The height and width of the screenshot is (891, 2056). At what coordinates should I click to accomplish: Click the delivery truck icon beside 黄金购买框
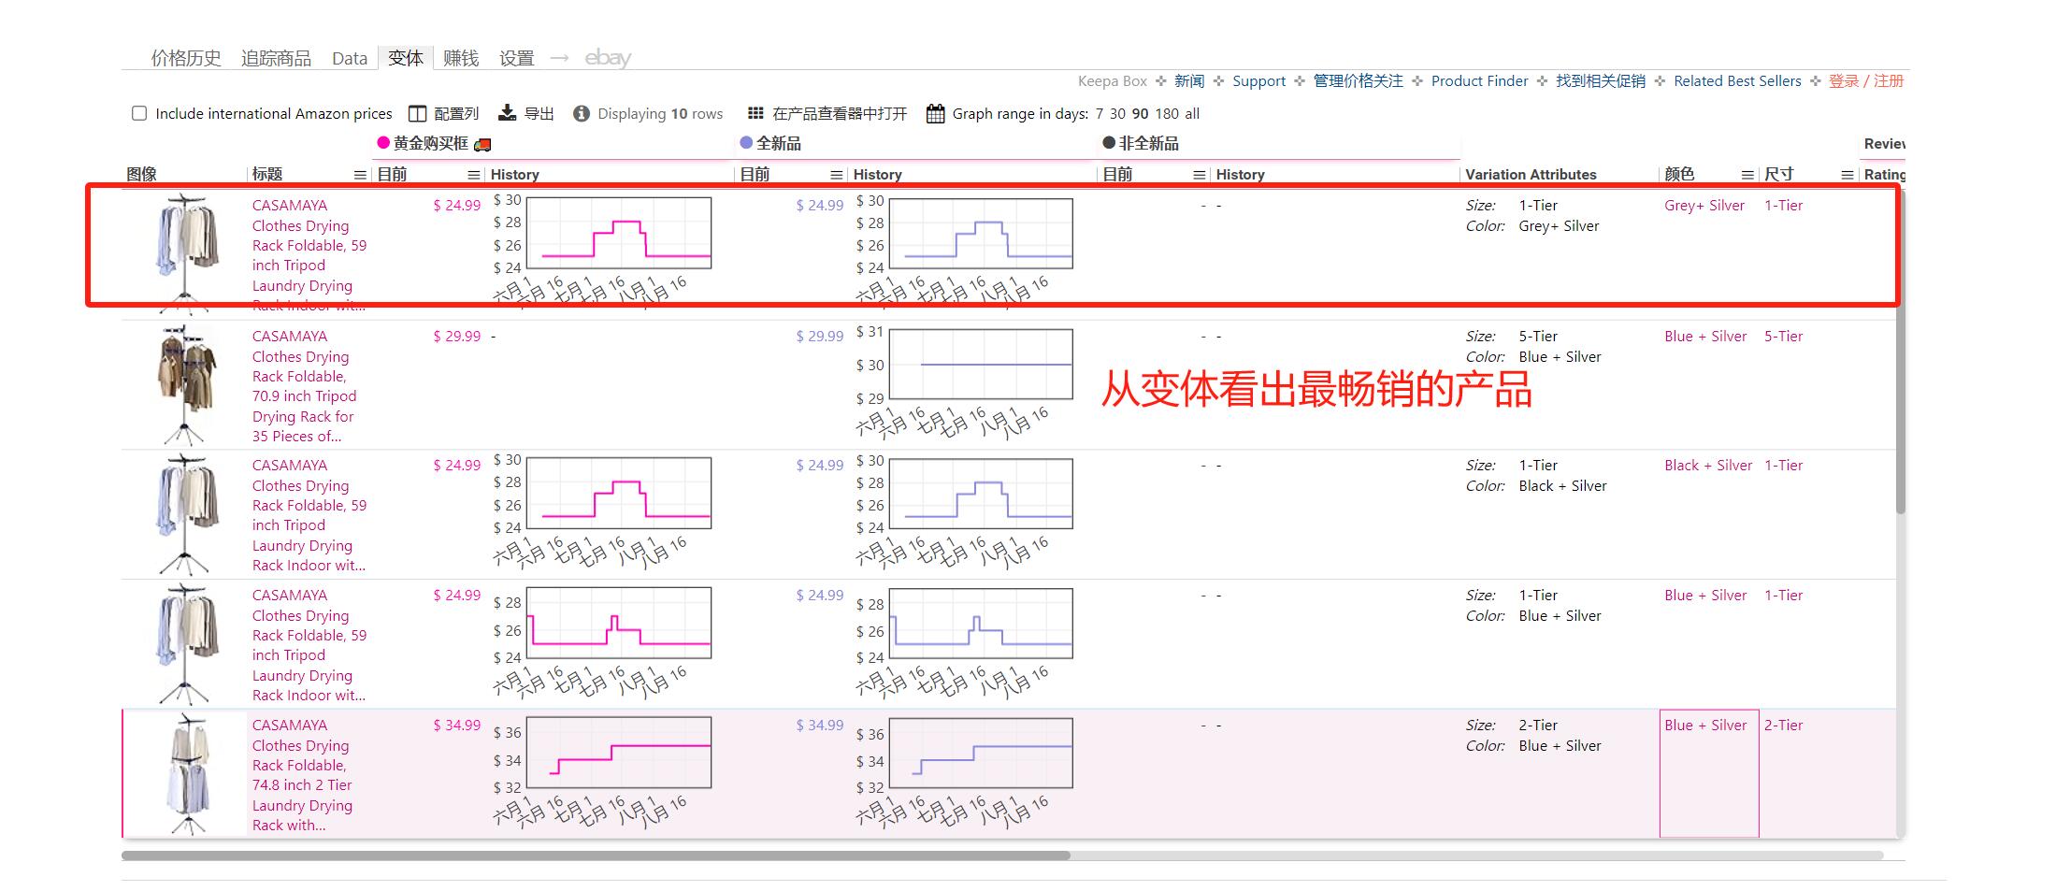tap(482, 145)
